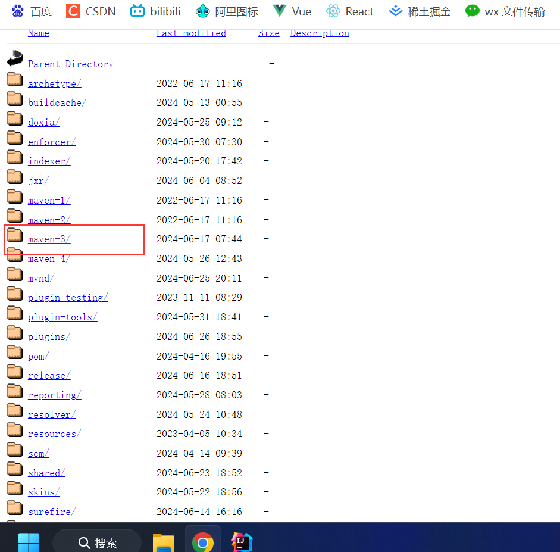Open the archetype/ directory link

click(55, 83)
